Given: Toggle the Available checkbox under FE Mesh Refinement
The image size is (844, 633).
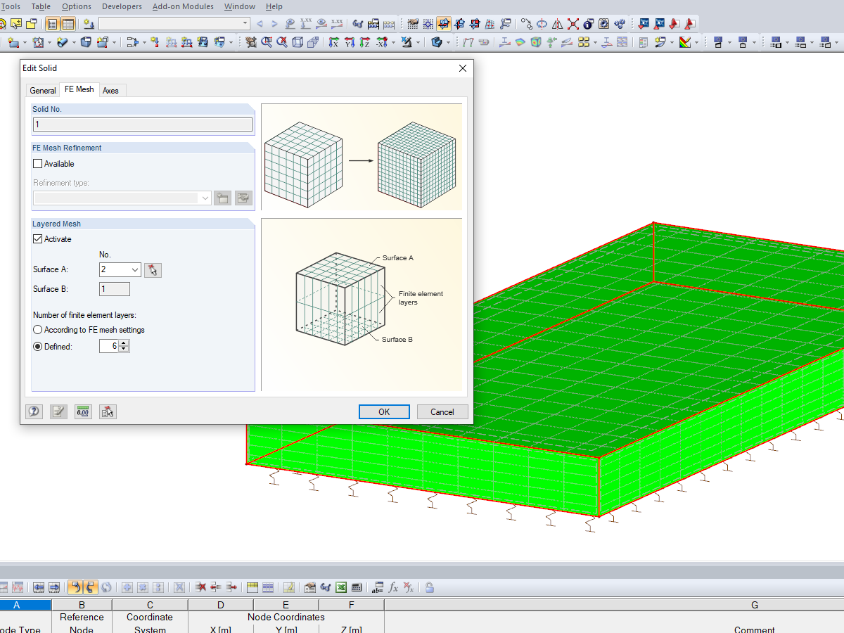Looking at the screenshot, I should (37, 164).
